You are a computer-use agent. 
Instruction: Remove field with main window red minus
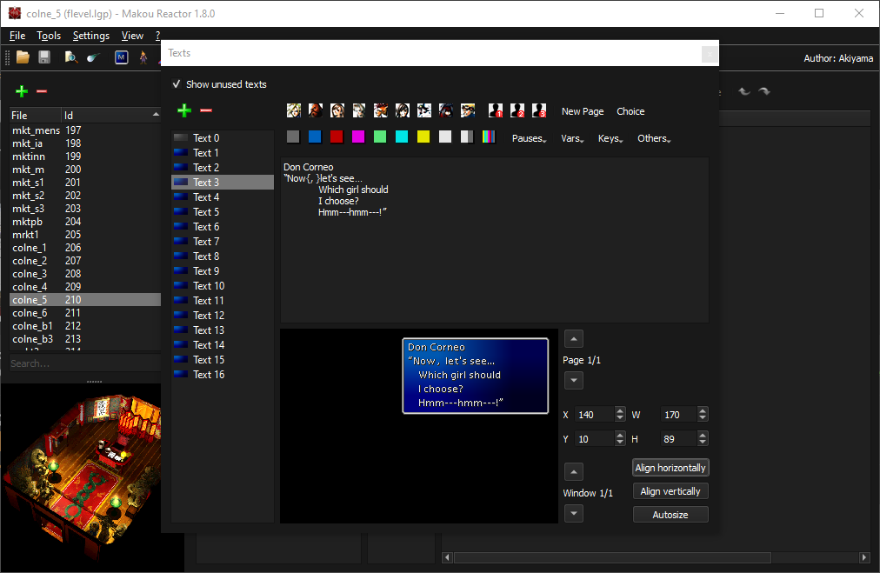coord(42,91)
